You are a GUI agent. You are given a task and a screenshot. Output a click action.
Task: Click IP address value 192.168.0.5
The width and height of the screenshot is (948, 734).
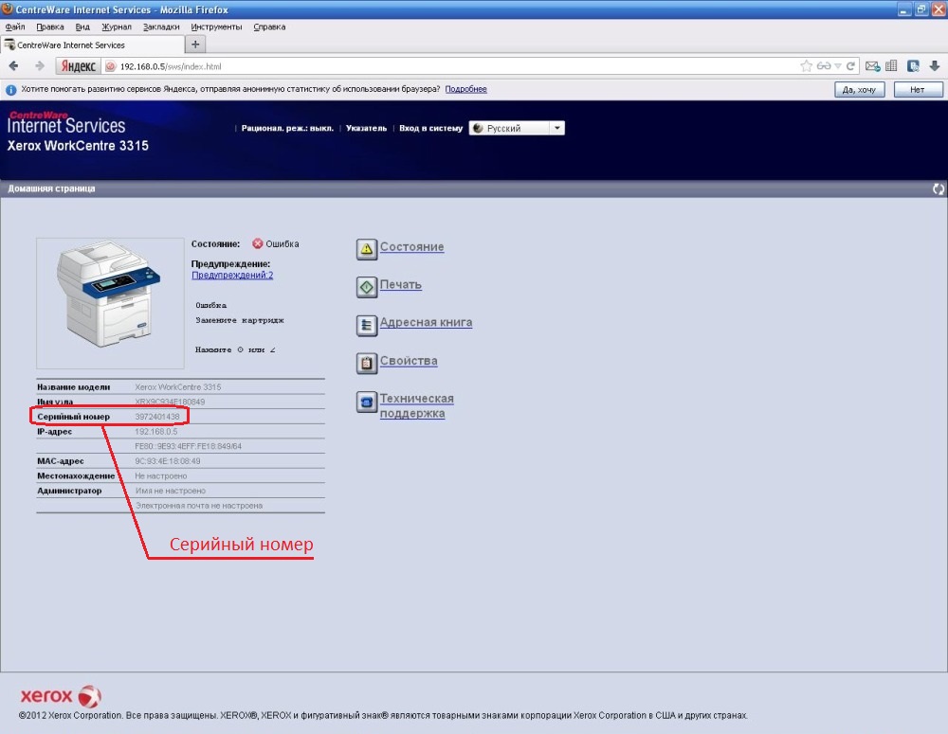coord(156,431)
